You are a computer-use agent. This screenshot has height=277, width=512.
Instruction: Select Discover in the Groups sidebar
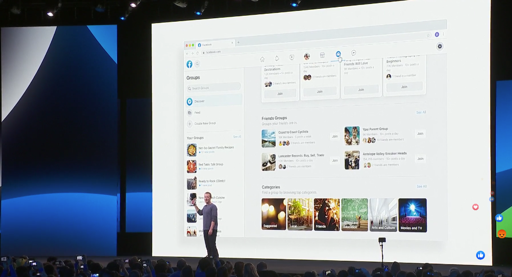click(199, 101)
